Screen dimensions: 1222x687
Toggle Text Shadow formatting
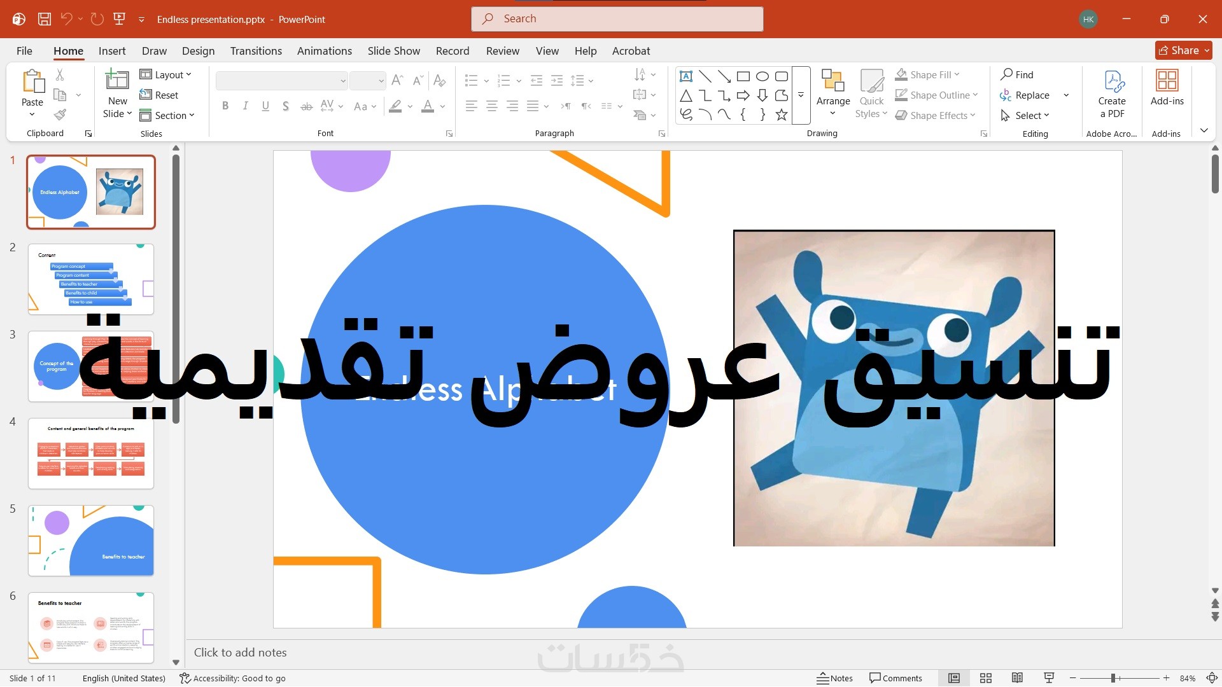[x=286, y=106]
